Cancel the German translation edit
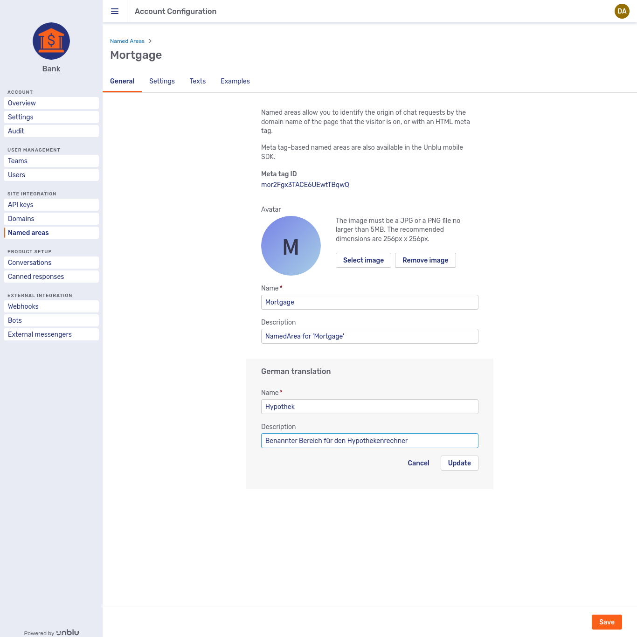The width and height of the screenshot is (637, 637). [418, 463]
